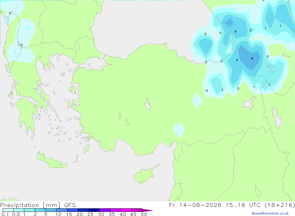This screenshot has height=216, width=295.
Task: Click the '40' legend scale label
Action: 123,214
